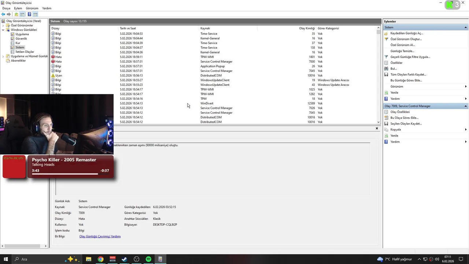This screenshot has width=469, height=264.
Task: Select the 'Uyarı' DistributedCOM event at 18:56:13
Action: pyautogui.click(x=213, y=76)
